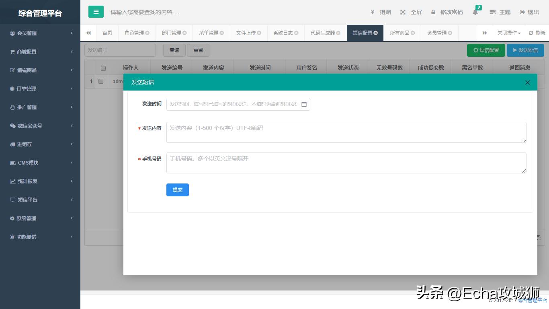
Task: Switch to the 首页 tab
Action: click(107, 33)
